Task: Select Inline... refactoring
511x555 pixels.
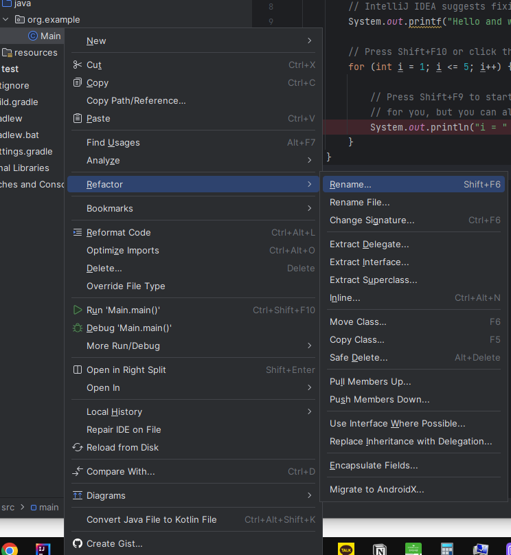Action: 413,297
